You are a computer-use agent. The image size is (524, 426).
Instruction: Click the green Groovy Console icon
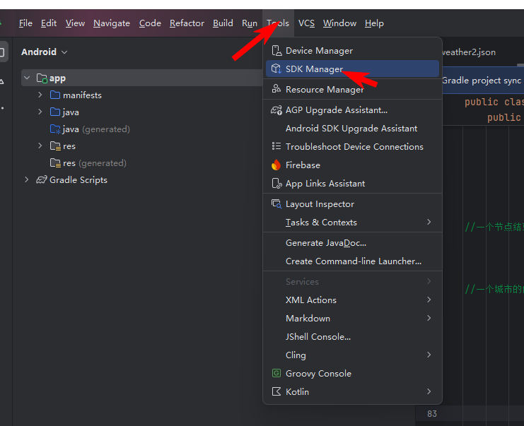276,373
